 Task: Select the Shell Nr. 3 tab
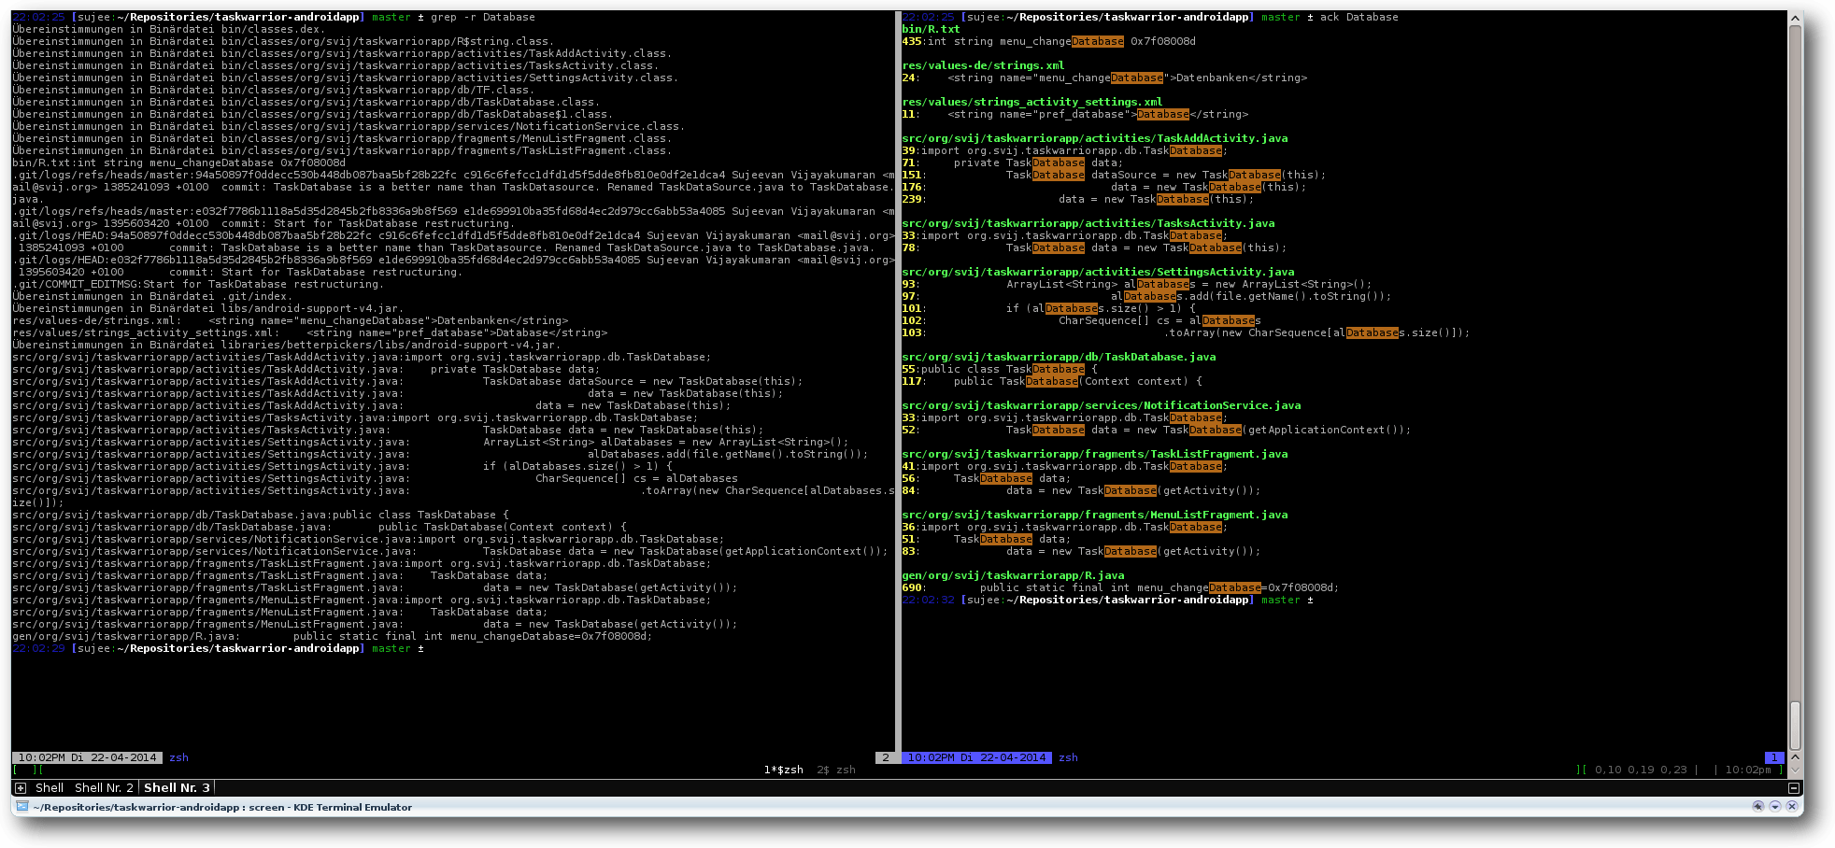tap(177, 788)
